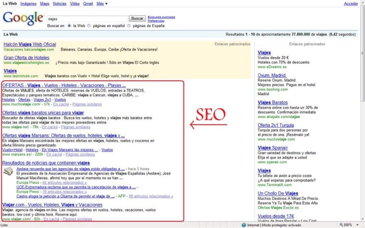365x228 pixels.
Task: Click 'Viajes 2x1' sitelink
Action: pos(42,100)
